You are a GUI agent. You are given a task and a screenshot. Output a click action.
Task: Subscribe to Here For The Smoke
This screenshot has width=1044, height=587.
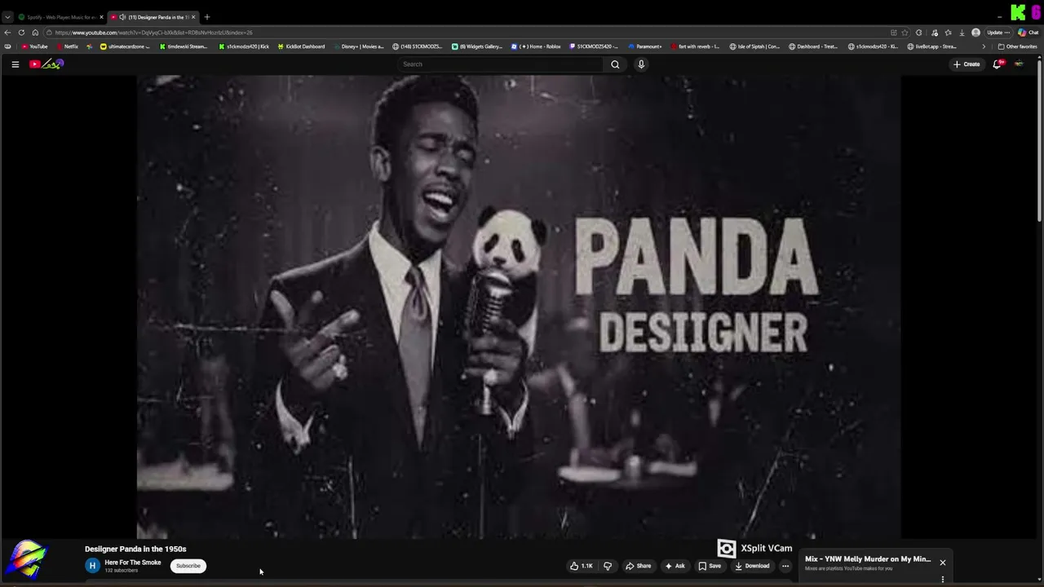pos(188,566)
